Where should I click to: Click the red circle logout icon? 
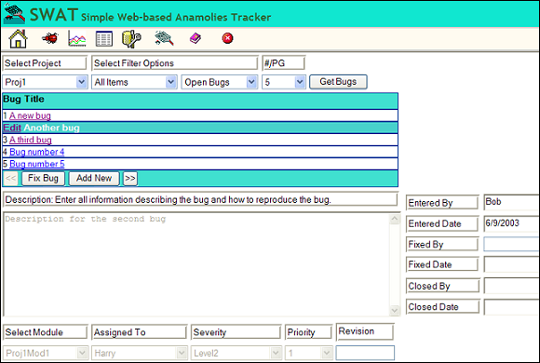227,38
